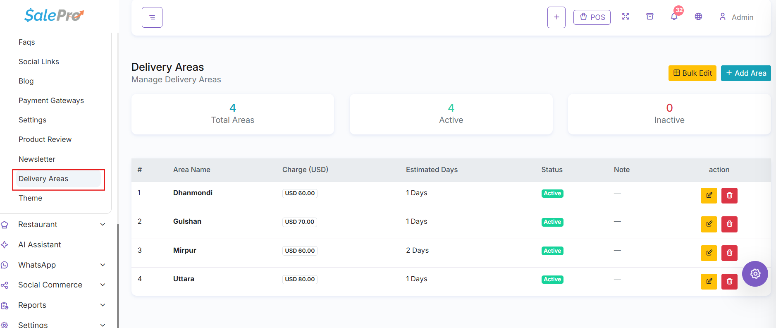776x328 pixels.
Task: Click the SalePro logo
Action: point(54,15)
